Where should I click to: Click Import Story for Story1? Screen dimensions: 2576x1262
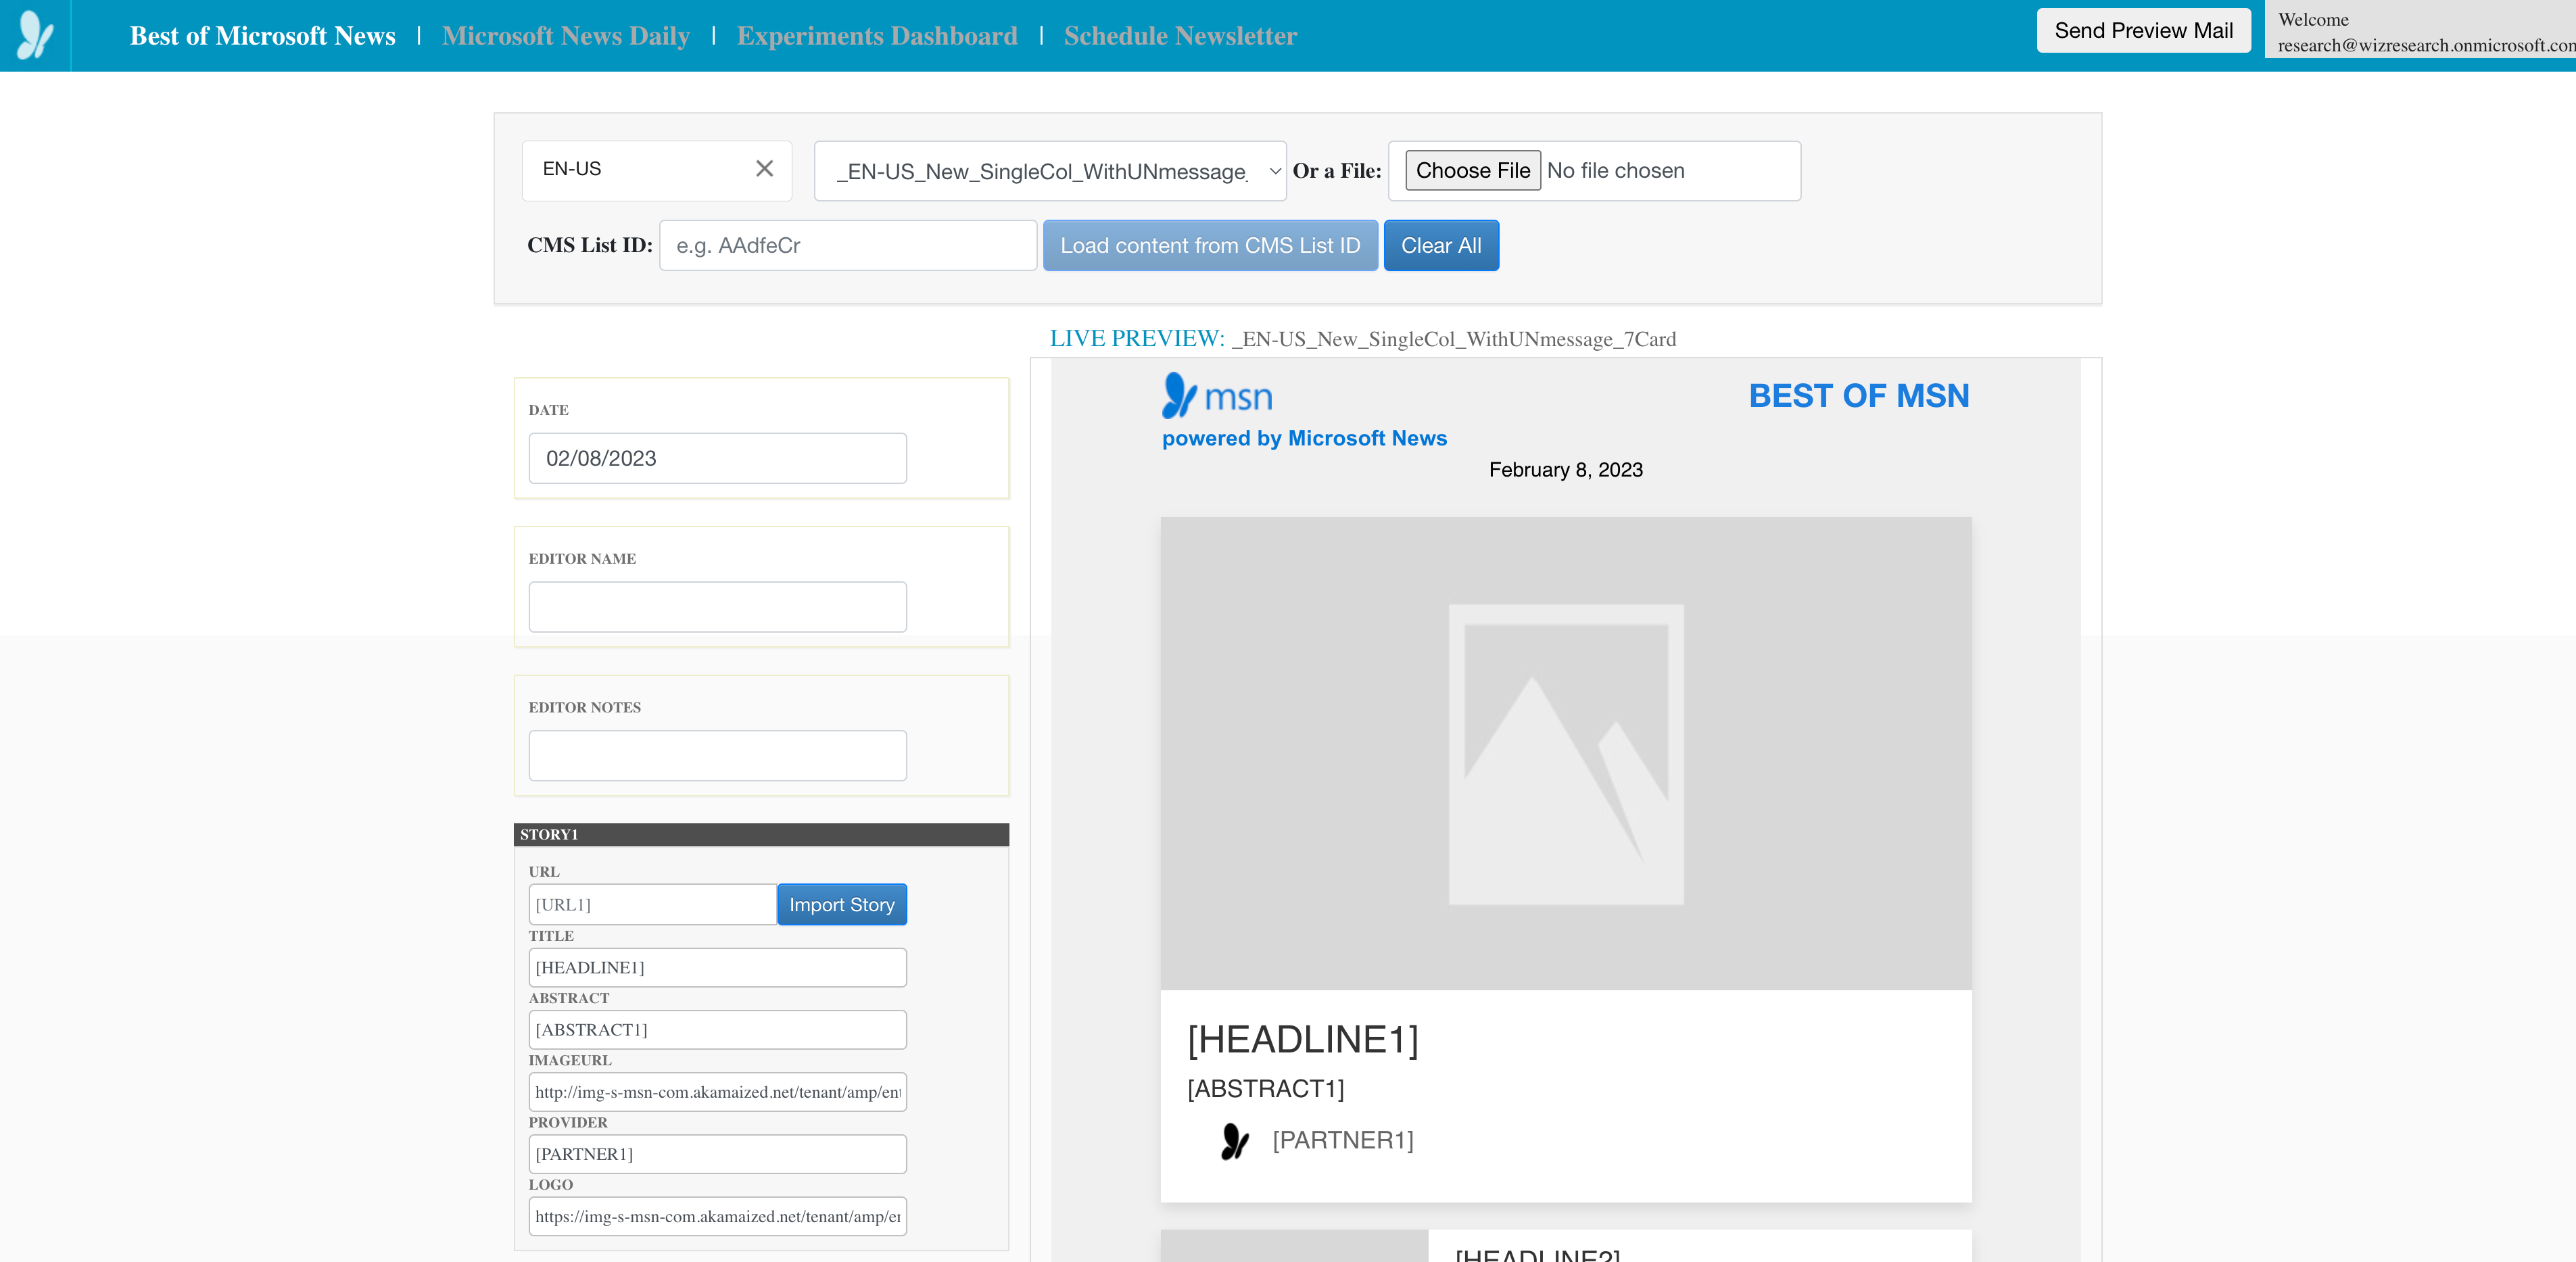842,904
